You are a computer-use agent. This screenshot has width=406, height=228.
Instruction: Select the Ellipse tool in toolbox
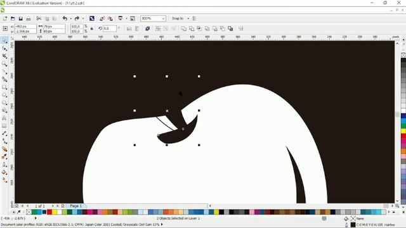click(4, 95)
